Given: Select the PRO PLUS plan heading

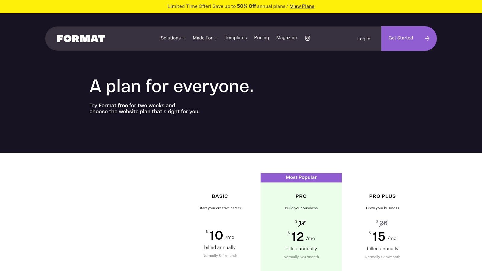Looking at the screenshot, I should click(x=383, y=196).
